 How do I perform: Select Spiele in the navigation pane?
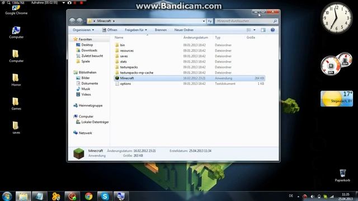[x=86, y=61]
